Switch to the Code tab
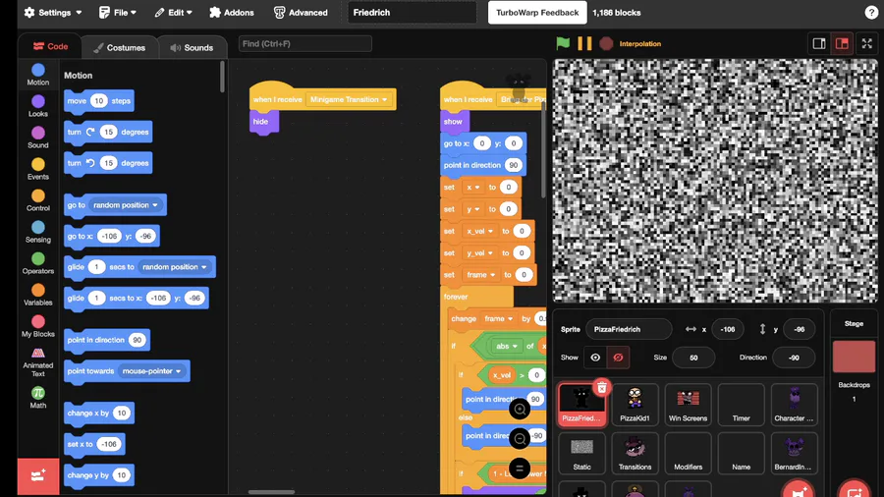 (50, 47)
